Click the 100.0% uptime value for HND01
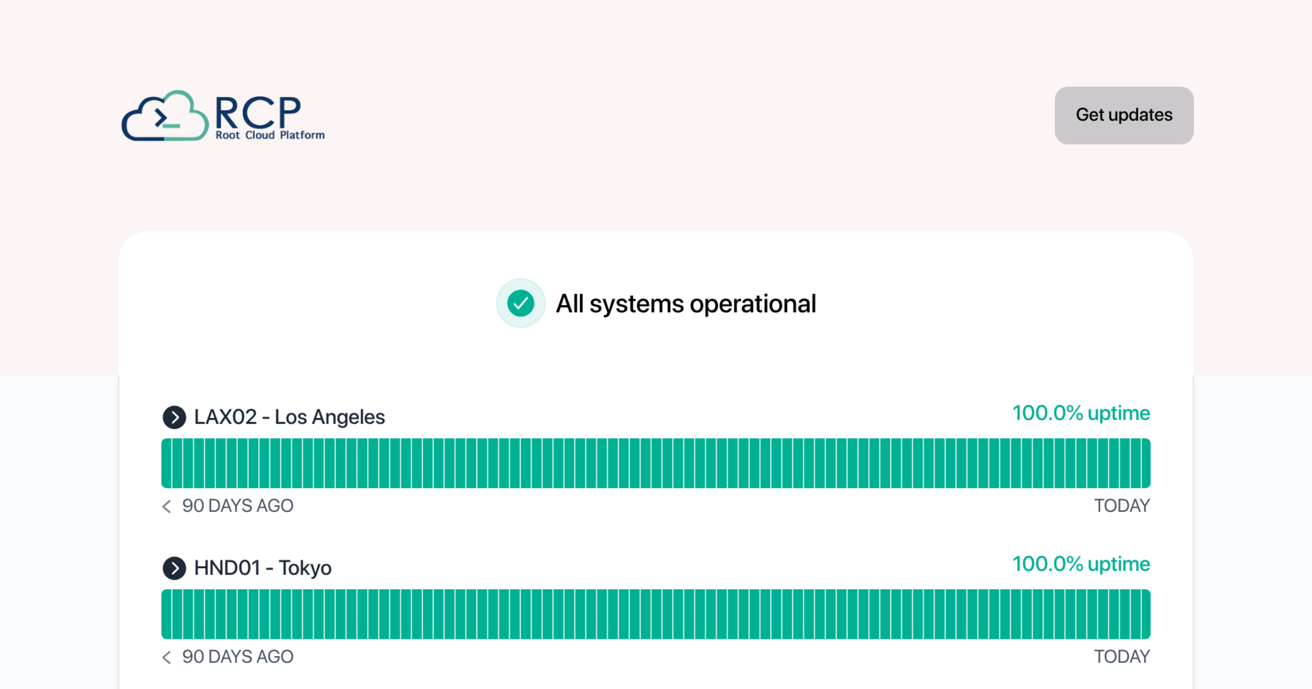Screen dimensions: 1312x689 point(1081,564)
